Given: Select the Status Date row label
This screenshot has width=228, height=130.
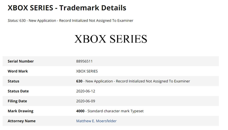Looking at the screenshot, I should click(x=18, y=91).
